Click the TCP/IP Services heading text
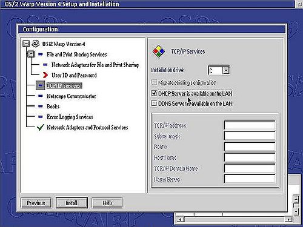This screenshot has width=303, height=227. point(188,51)
